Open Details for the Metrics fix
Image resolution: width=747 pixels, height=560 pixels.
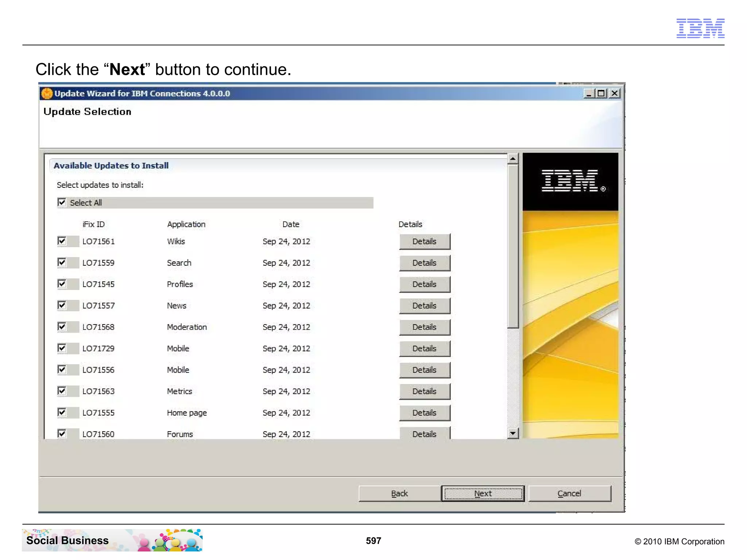click(425, 391)
